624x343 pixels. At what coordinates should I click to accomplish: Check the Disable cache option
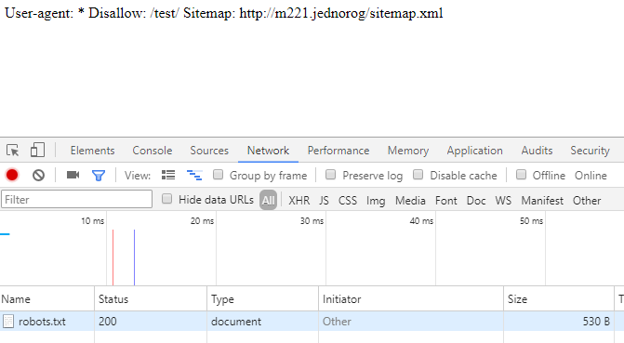coord(418,175)
